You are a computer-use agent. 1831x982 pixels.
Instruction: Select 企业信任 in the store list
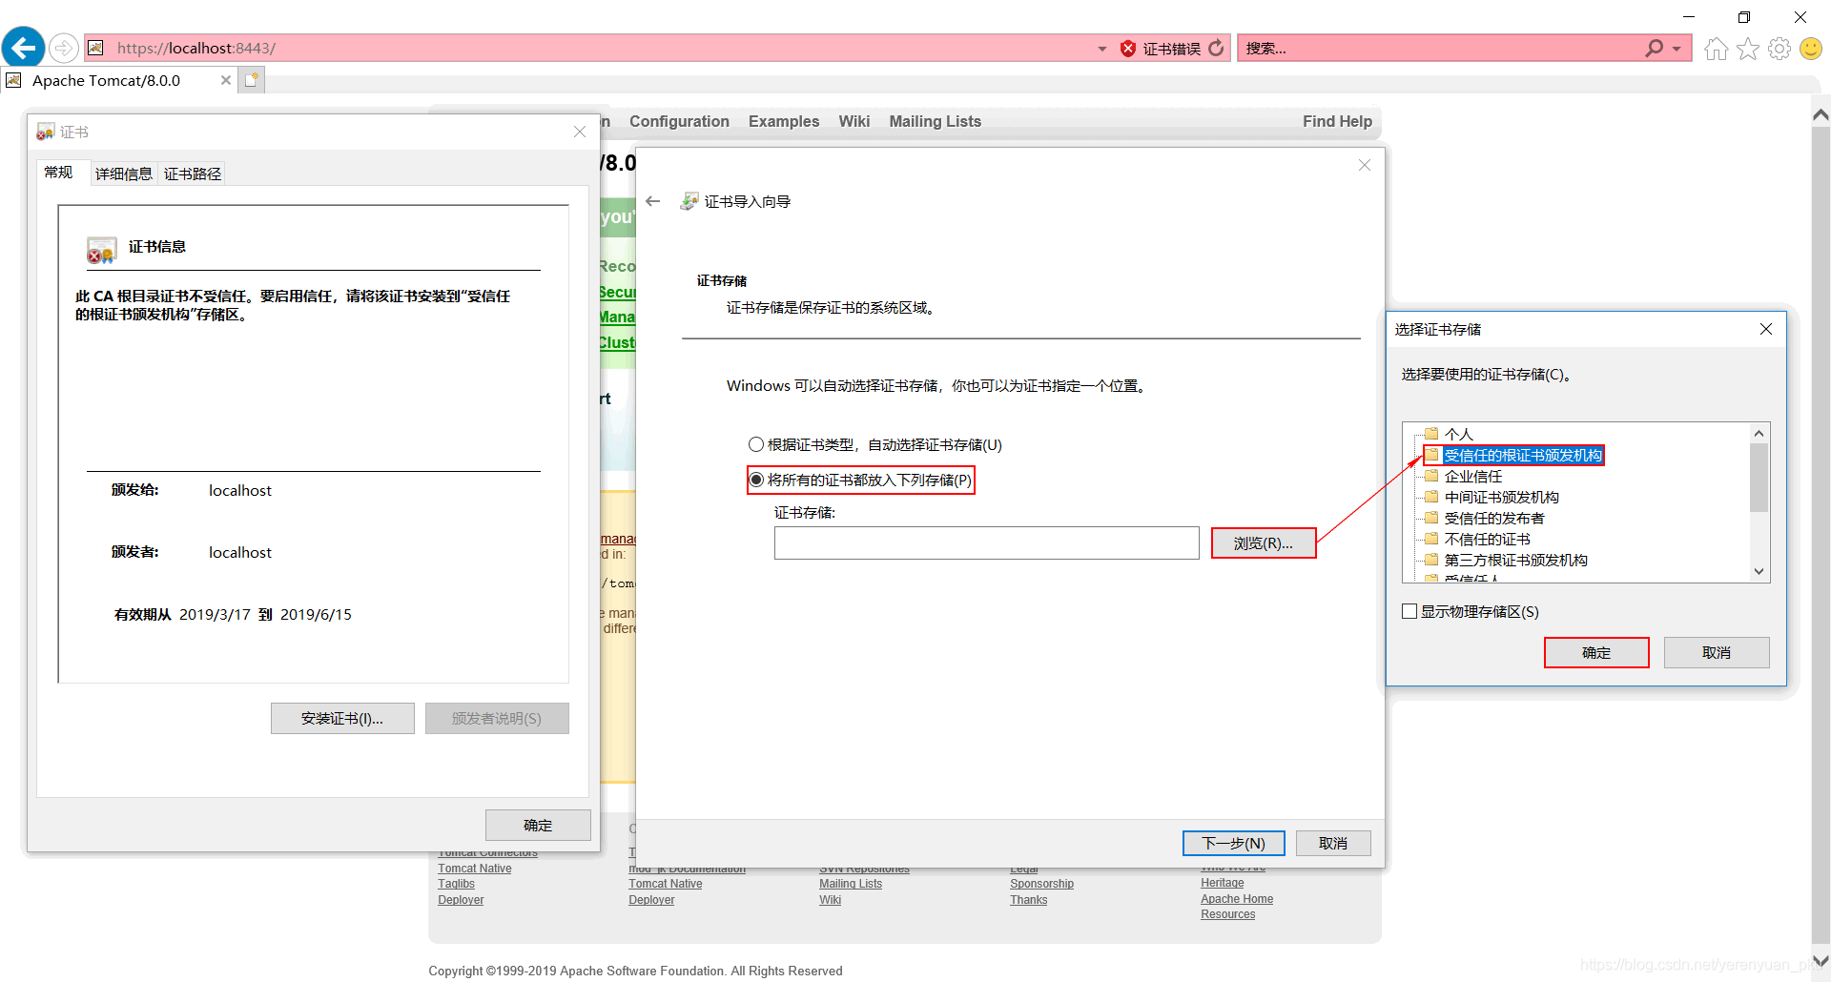click(1473, 476)
